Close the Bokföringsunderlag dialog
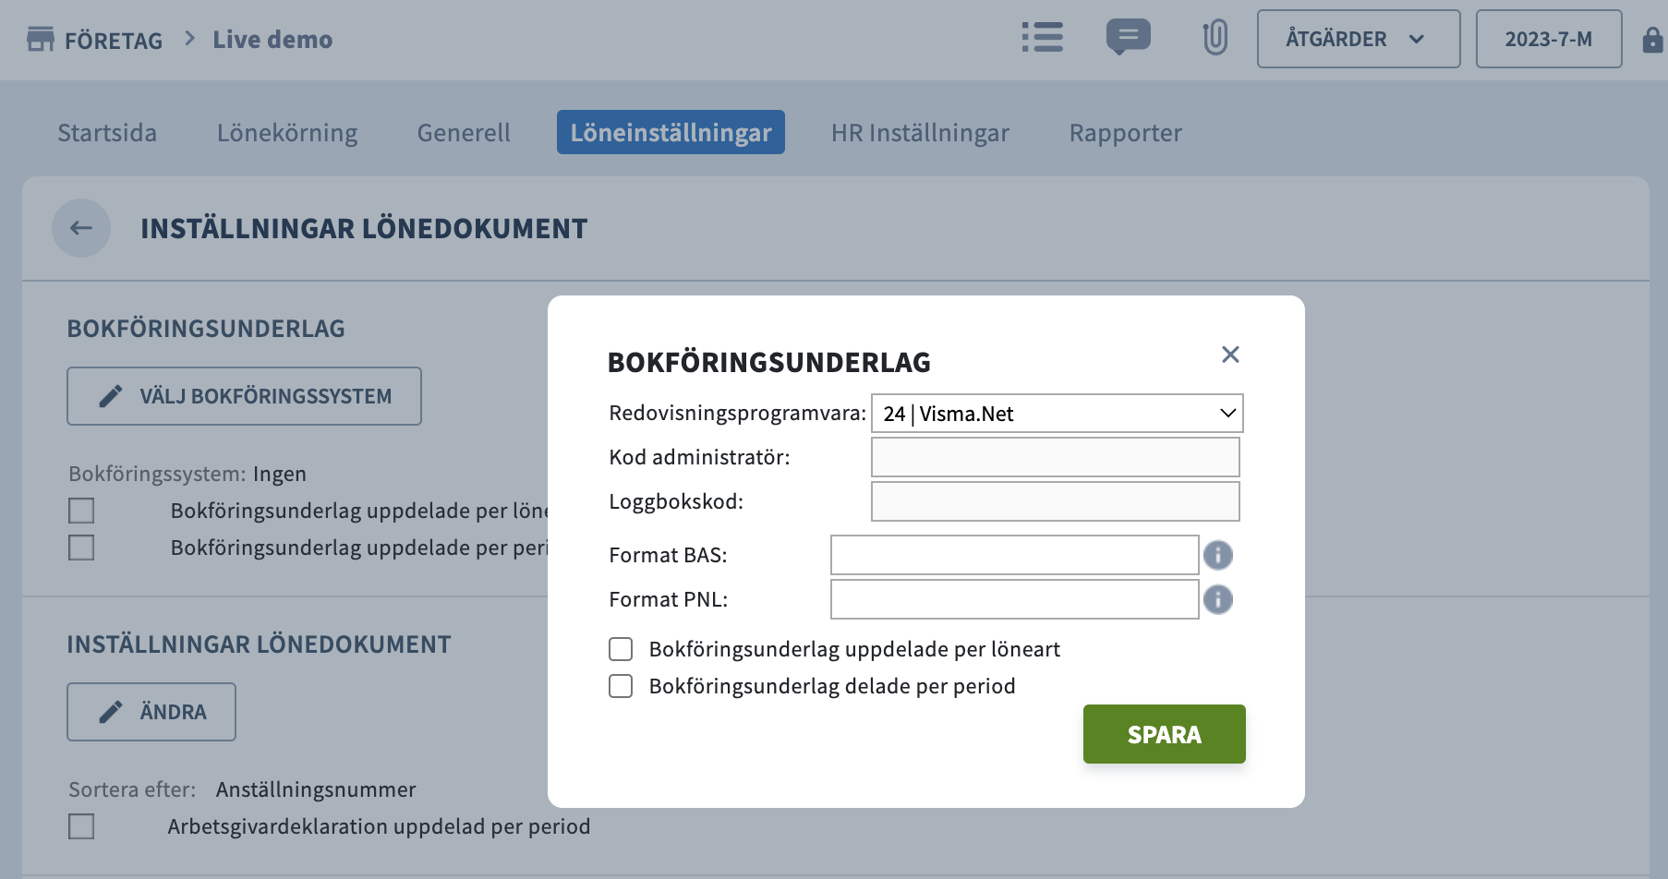This screenshot has width=1668, height=879. point(1230,355)
